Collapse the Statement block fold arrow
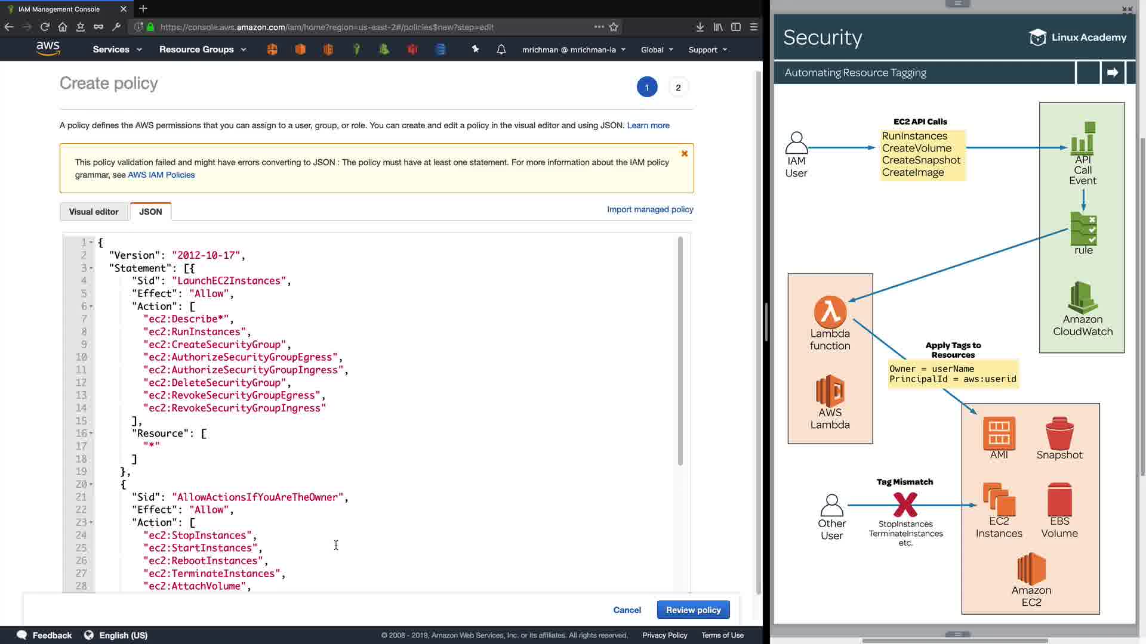Viewport: 1146px width, 644px height. (91, 268)
